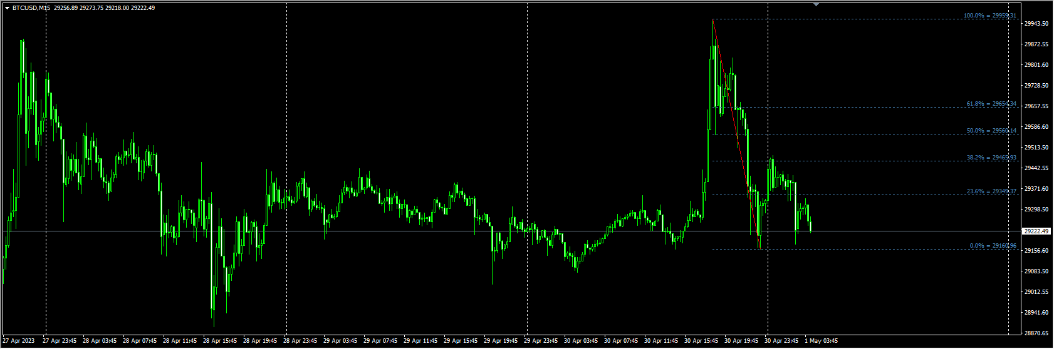Click the BTCUSD chart title dropdown triangle
This screenshot has height=349, width=1054.
point(7,8)
